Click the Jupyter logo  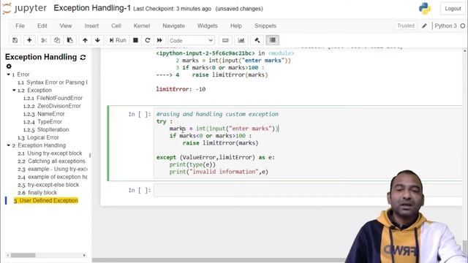point(25,8)
